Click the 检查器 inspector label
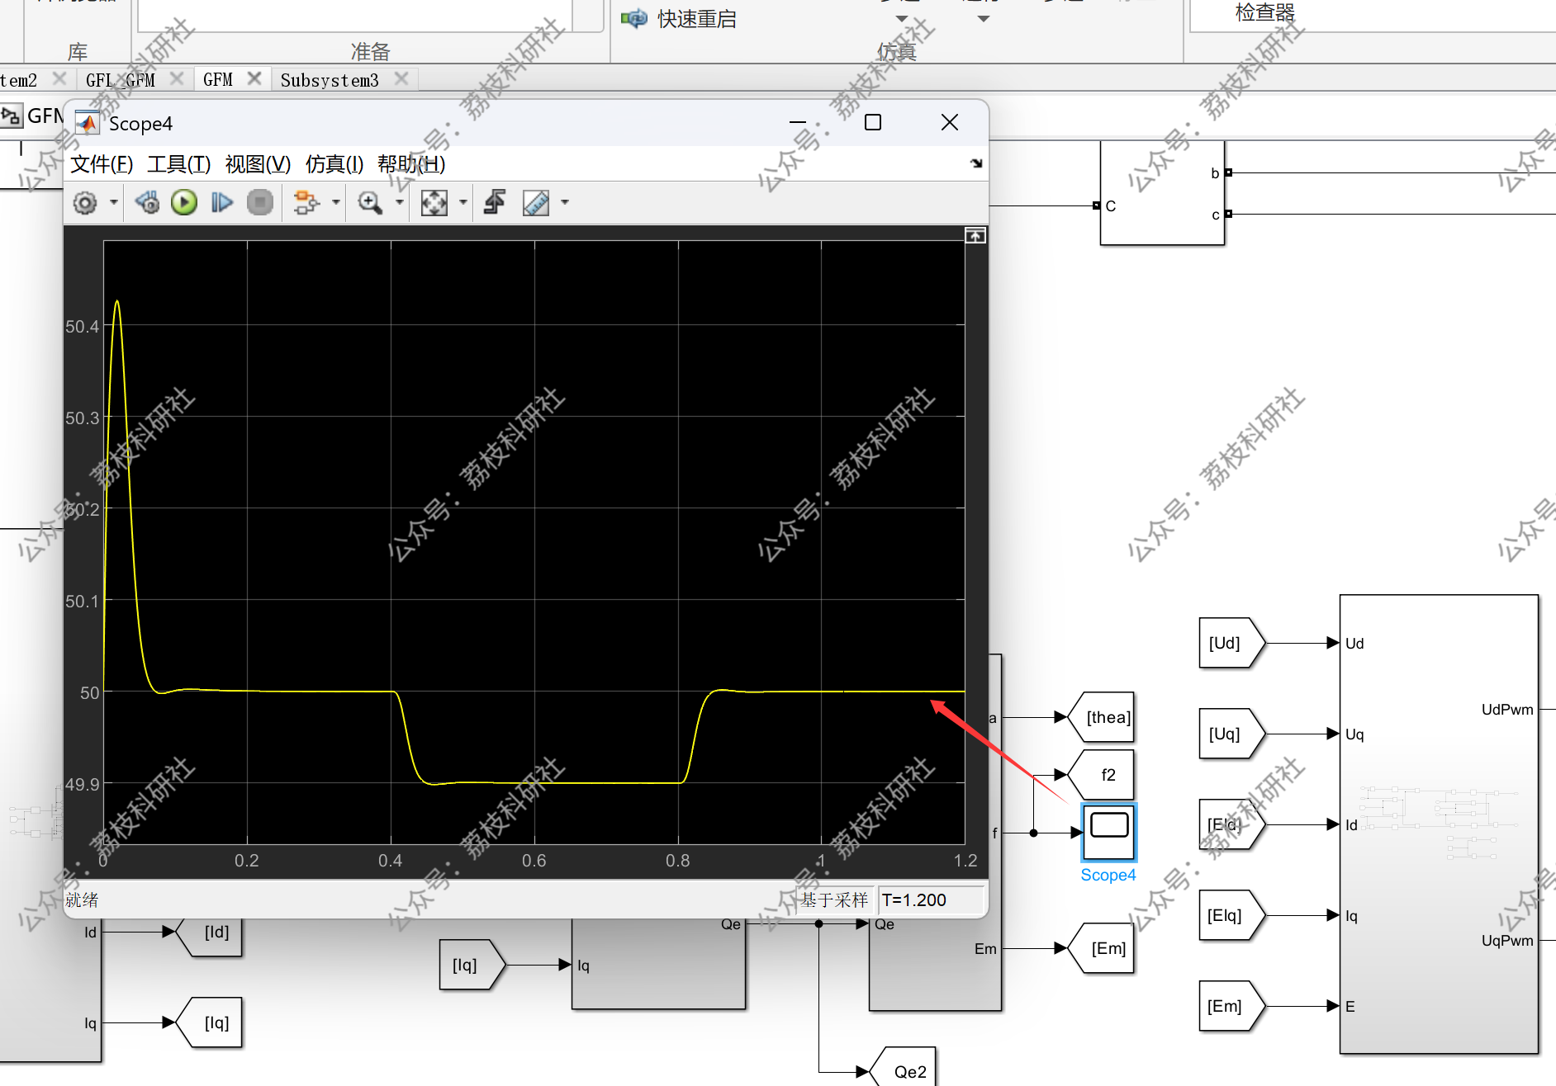Screen dimensions: 1556x1086 [1264, 12]
